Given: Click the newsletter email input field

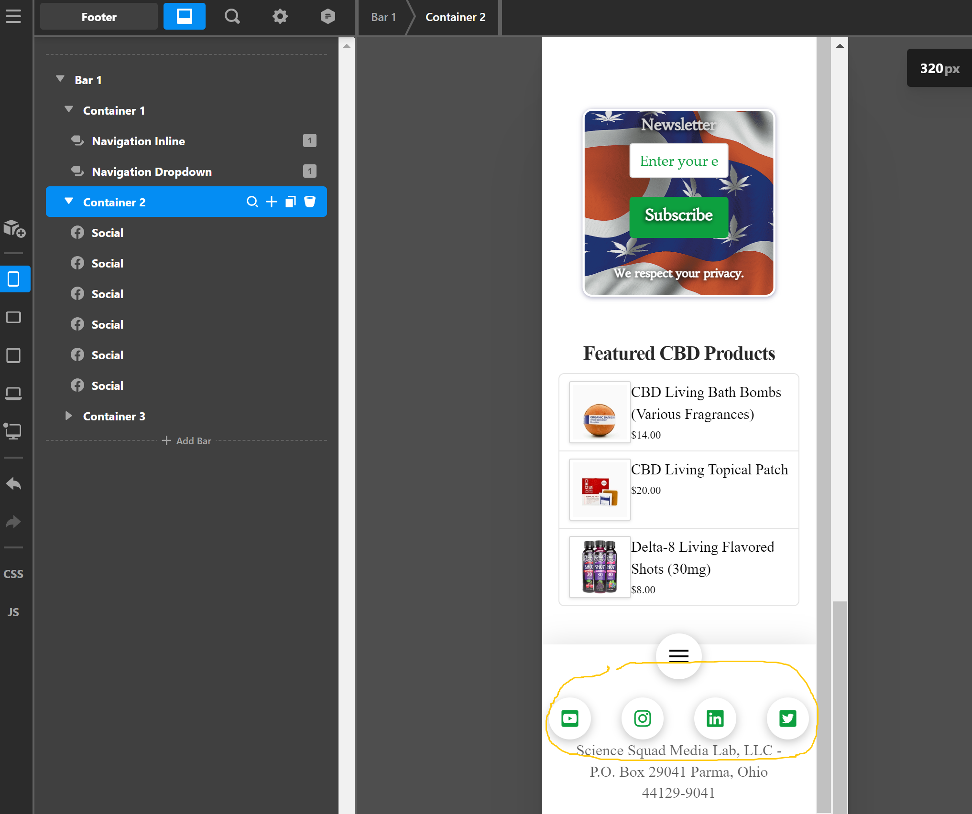Looking at the screenshot, I should 678,161.
